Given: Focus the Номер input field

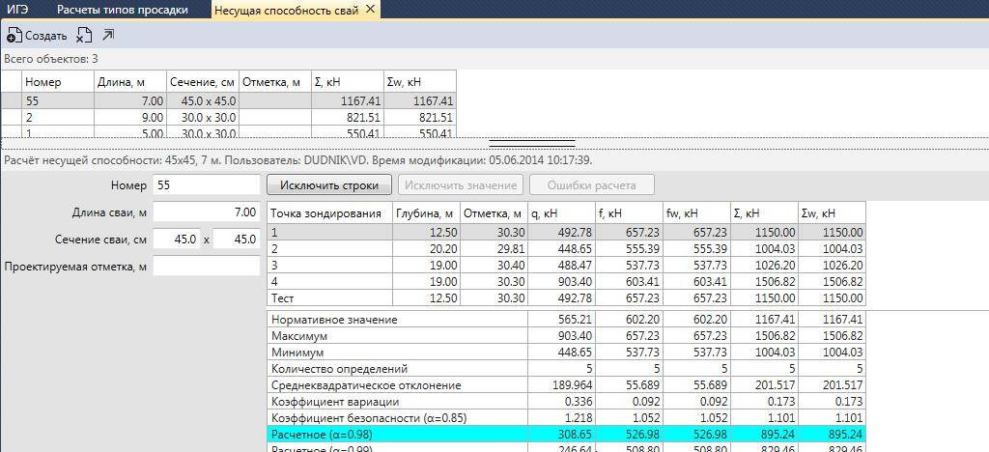Looking at the screenshot, I should pyautogui.click(x=206, y=184).
